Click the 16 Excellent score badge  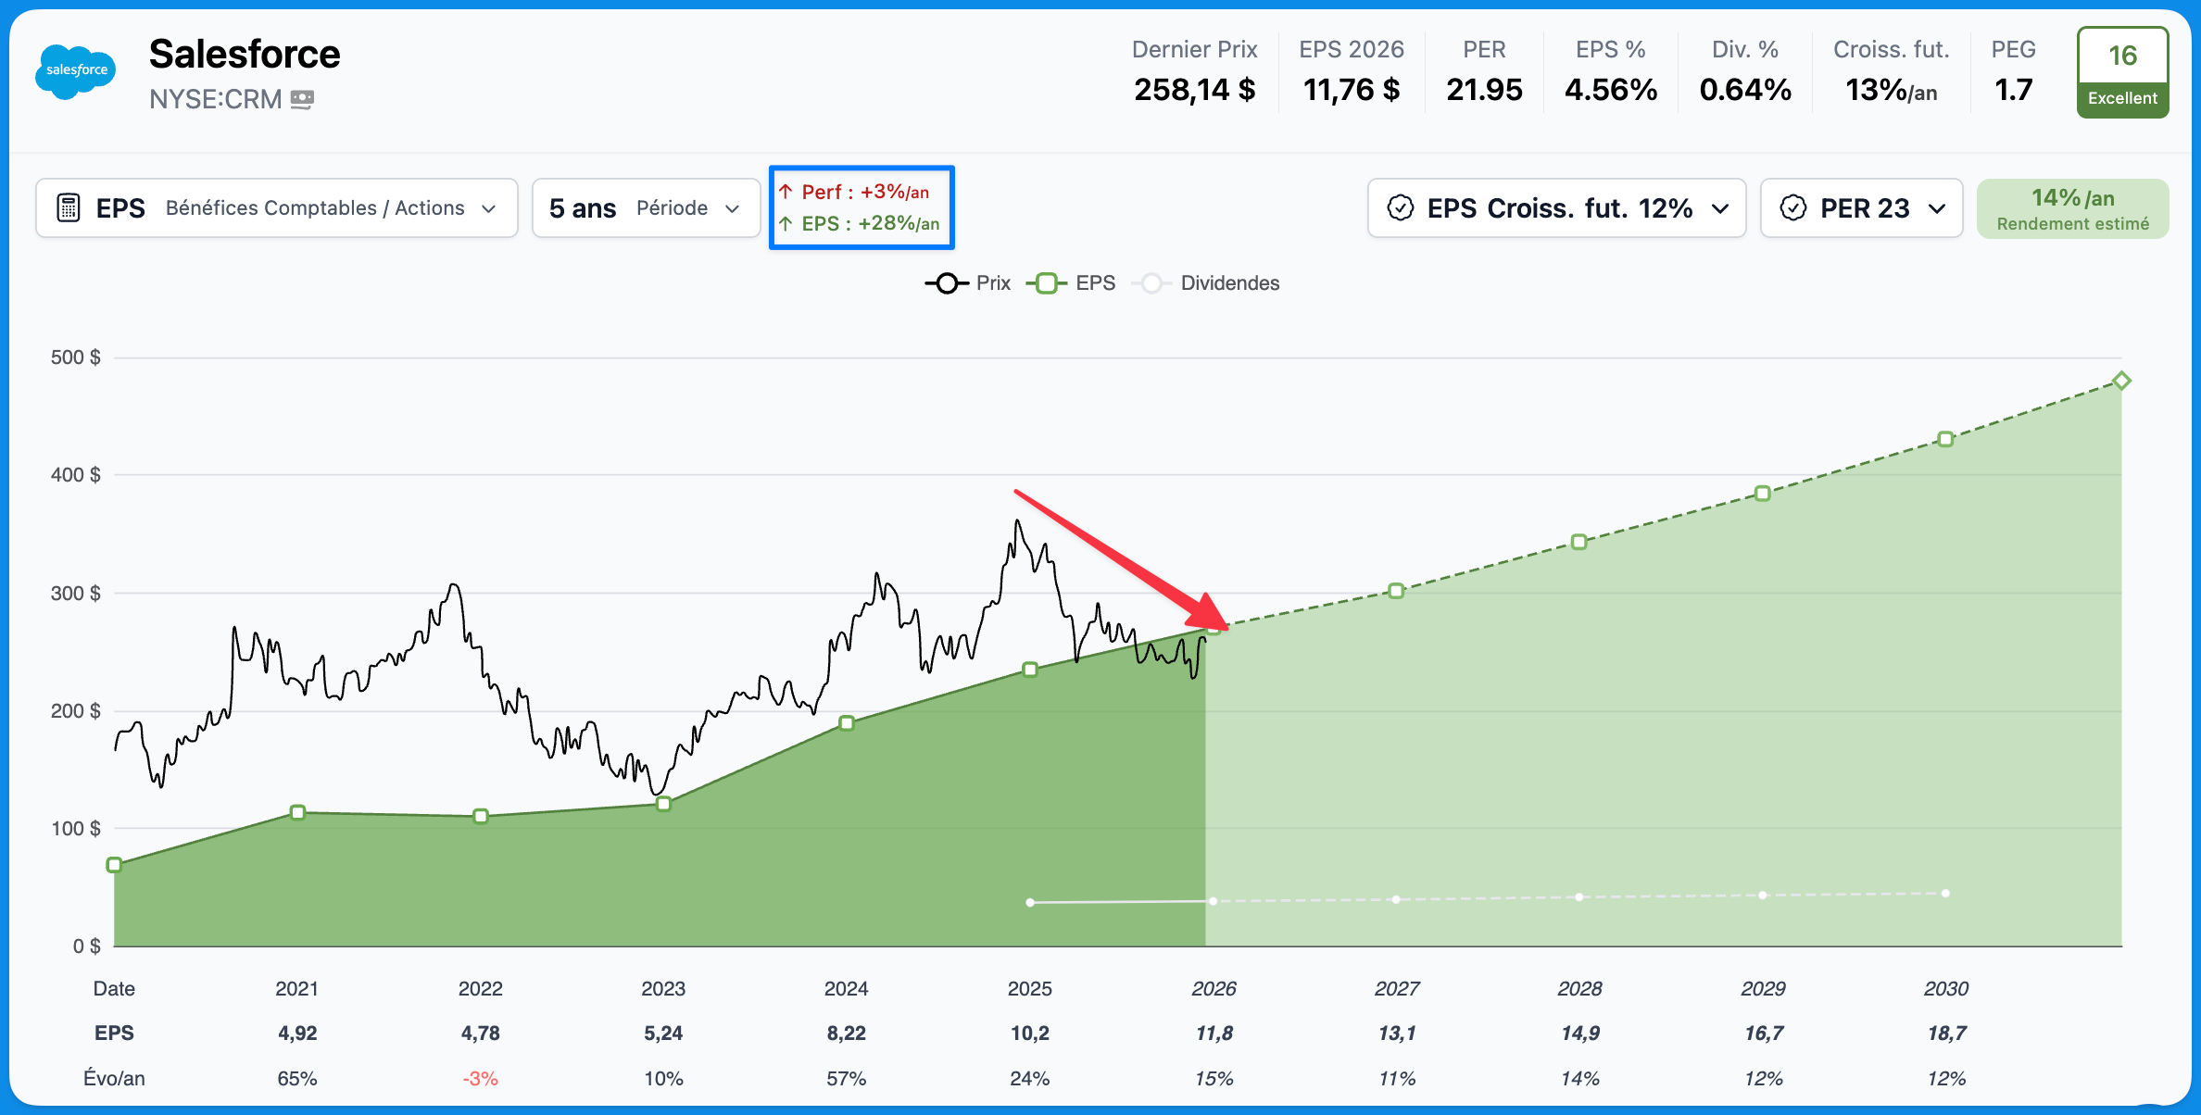pos(2122,72)
